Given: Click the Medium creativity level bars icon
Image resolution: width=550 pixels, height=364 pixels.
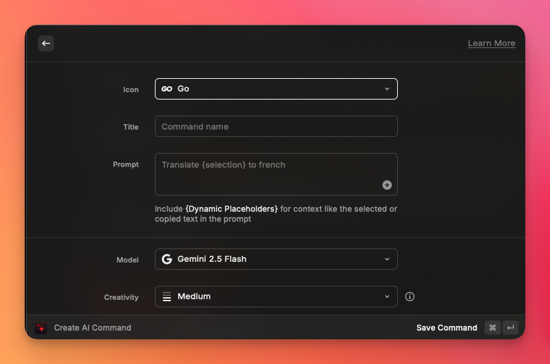Looking at the screenshot, I should (x=167, y=297).
